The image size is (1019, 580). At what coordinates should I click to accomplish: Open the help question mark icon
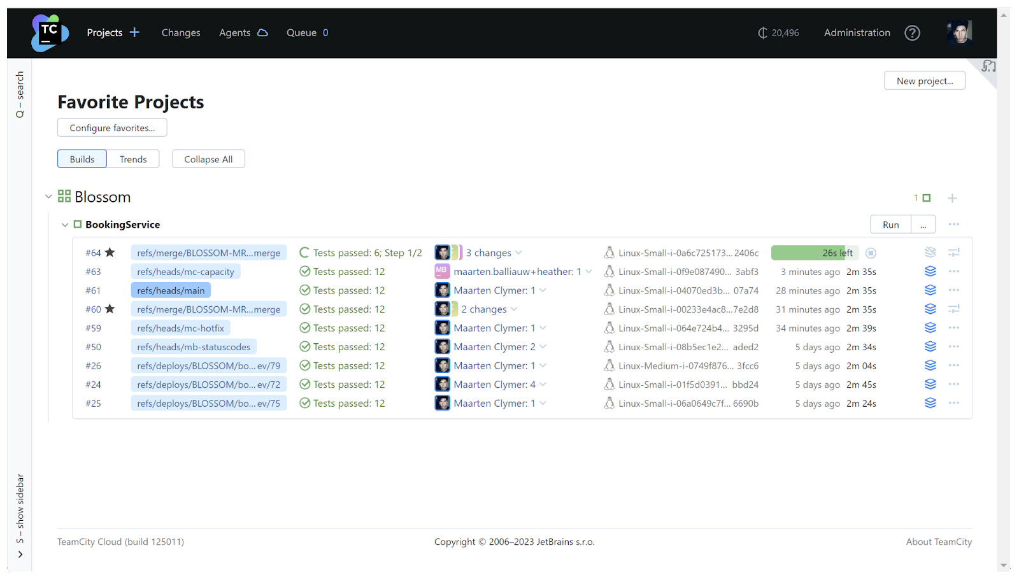point(912,33)
